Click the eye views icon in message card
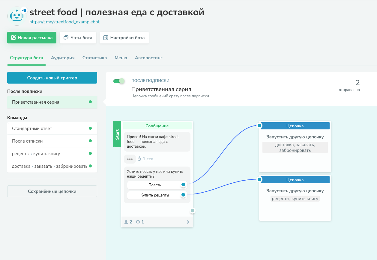This screenshot has width=377, height=260. (138, 222)
